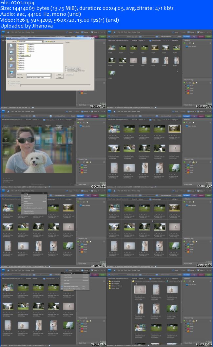Open File menu in 00:01:22 frame
The height and width of the screenshot is (347, 213).
pos(12,112)
